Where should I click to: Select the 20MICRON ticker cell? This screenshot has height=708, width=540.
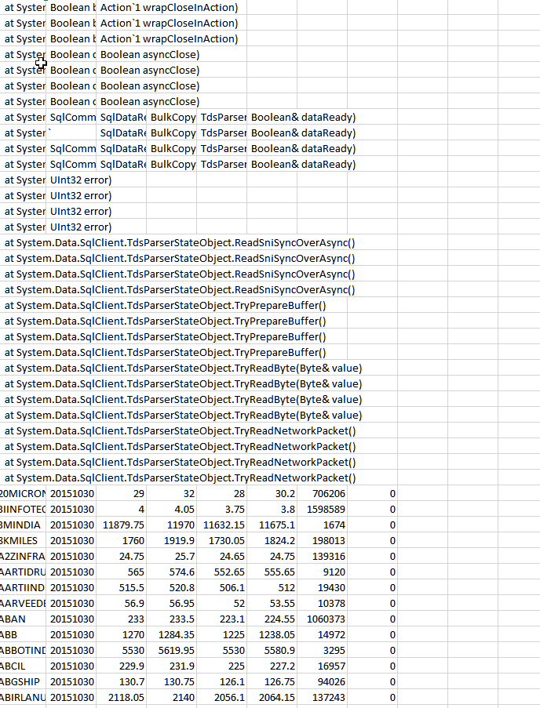point(24,493)
